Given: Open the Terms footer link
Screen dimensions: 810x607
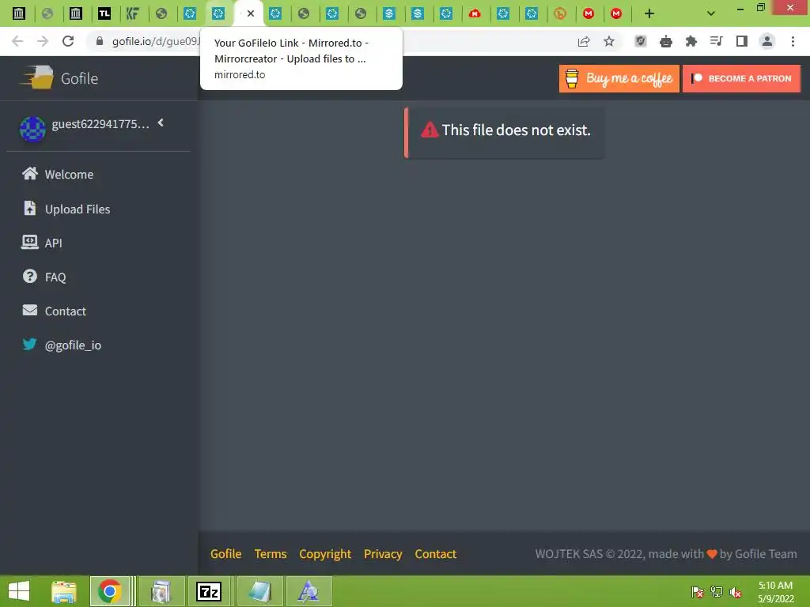Looking at the screenshot, I should 271,554.
